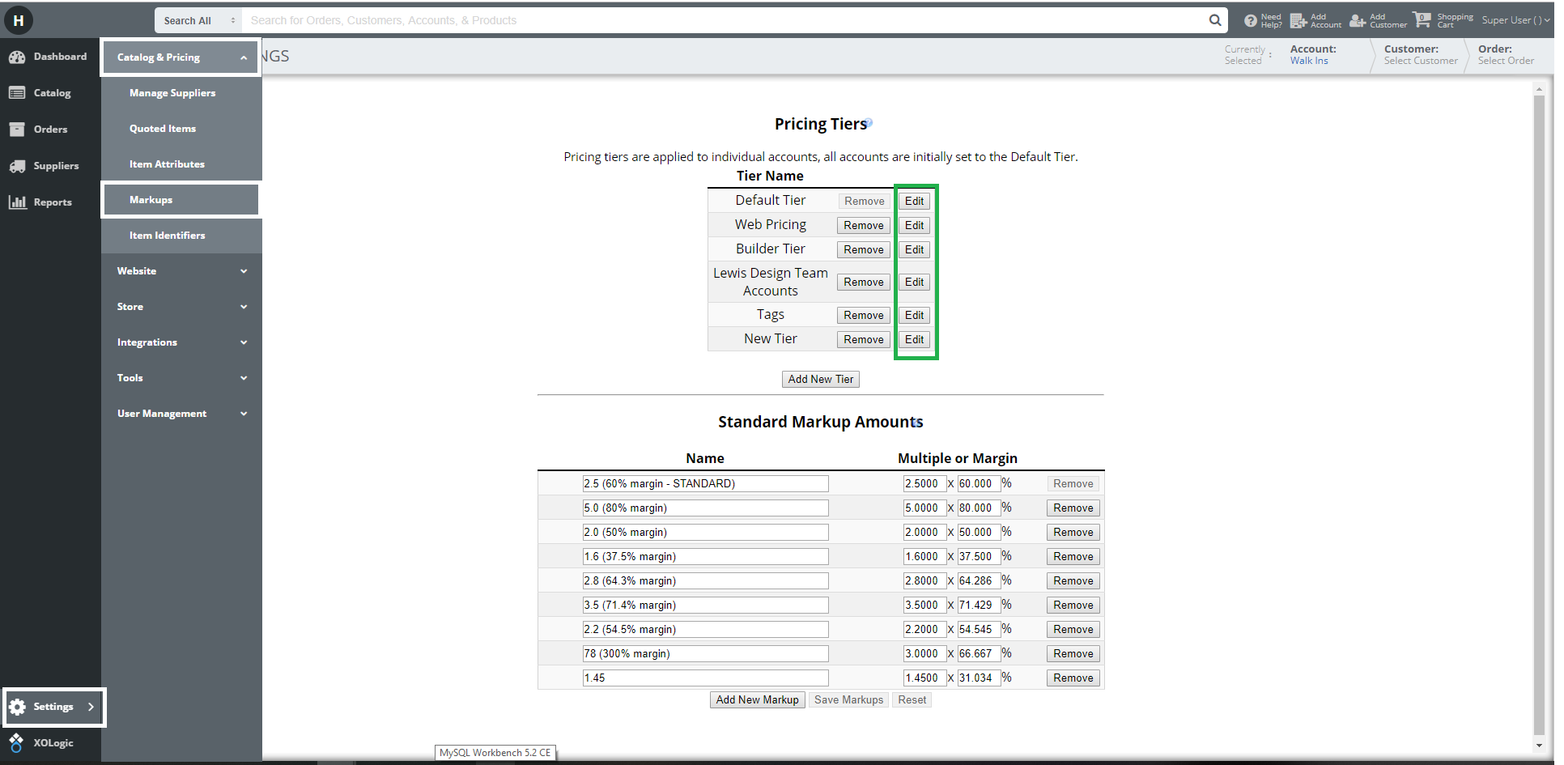This screenshot has width=1564, height=765.
Task: Open Item Identifiers menu item
Action: [x=168, y=236]
